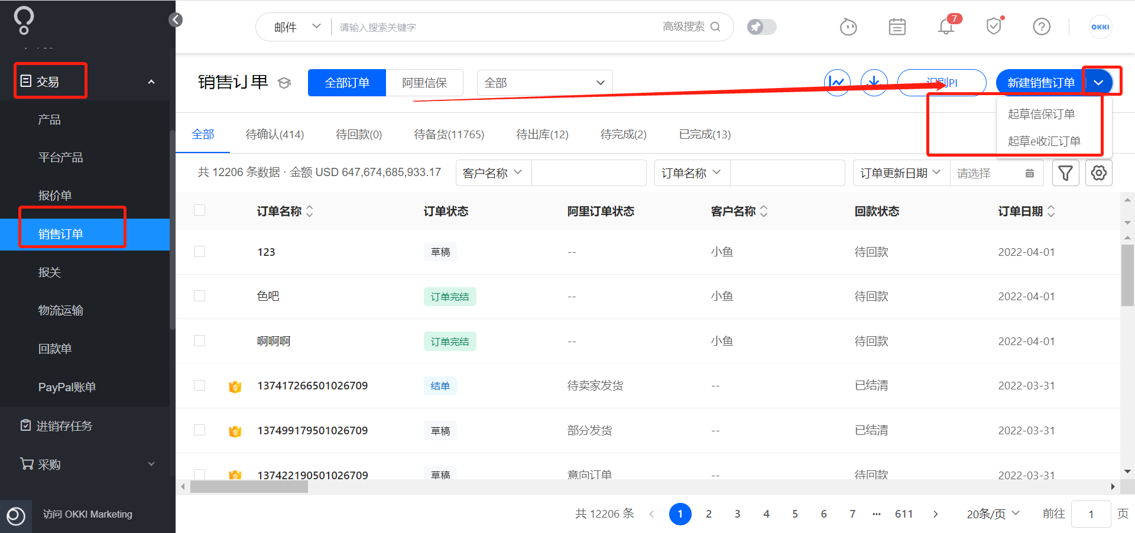Image resolution: width=1135 pixels, height=533 pixels.
Task: Open the 邮件 search type dropdown
Action: (297, 27)
